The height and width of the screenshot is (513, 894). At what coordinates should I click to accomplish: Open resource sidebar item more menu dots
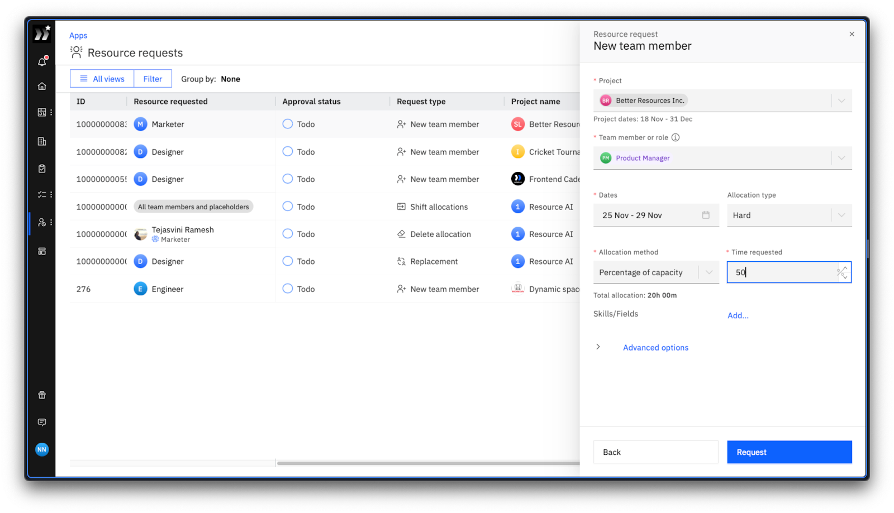pos(51,222)
